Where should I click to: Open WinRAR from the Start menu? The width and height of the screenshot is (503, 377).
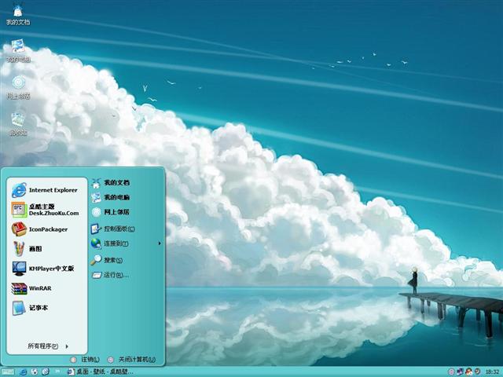31,288
